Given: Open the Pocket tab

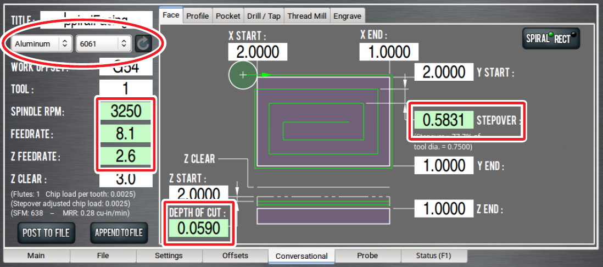Looking at the screenshot, I should tap(228, 16).
